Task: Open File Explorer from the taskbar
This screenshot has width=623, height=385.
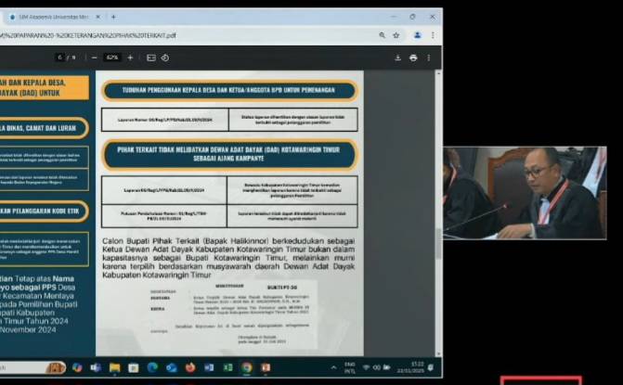Action: point(114,368)
